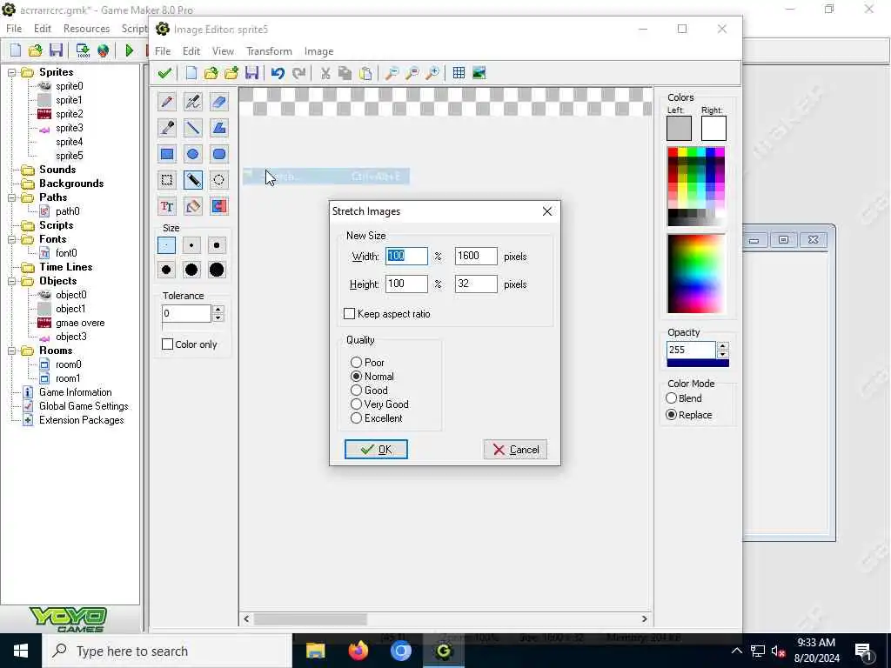
Task: Select Good quality option
Action: pos(356,391)
